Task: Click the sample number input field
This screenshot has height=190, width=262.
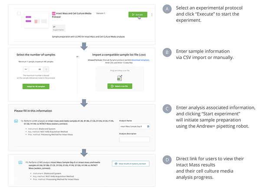Action: coord(36,69)
